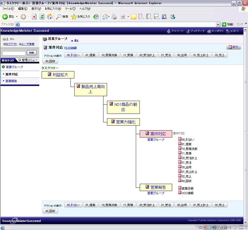Click the 出力 button
Image resolution: width=248 pixels, height=230 pixels.
[x=234, y=47]
